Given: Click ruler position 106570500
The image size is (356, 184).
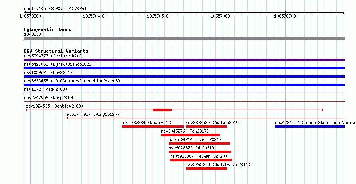Looking at the screenshot, I should click(158, 16).
